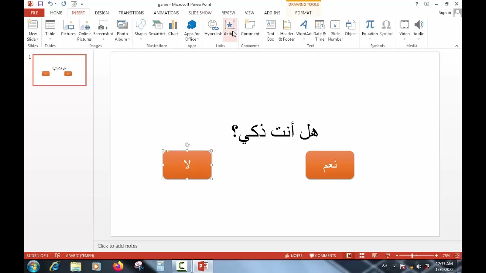The height and width of the screenshot is (273, 486).
Task: Open Firefox from taskbar
Action: tap(118, 267)
